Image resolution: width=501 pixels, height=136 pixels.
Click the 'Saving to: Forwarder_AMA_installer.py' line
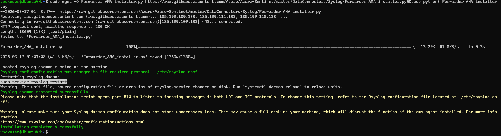point(46,37)
